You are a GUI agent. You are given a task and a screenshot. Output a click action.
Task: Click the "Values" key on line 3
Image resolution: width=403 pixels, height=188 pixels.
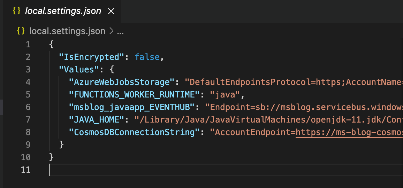tap(79, 70)
